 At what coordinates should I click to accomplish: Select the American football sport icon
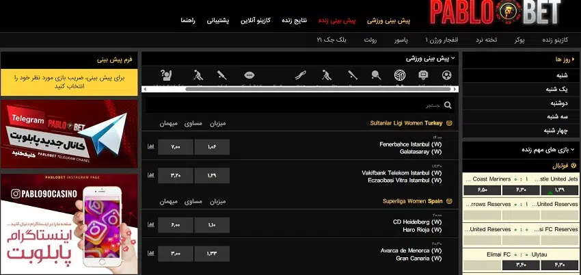point(249,76)
